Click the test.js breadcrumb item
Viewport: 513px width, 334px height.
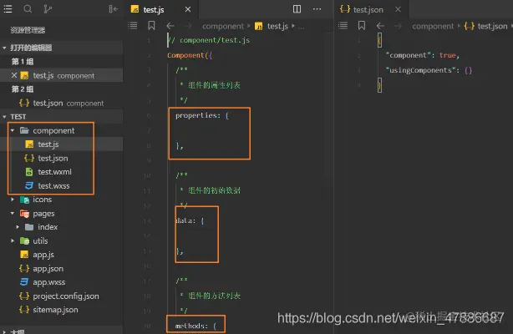coord(277,26)
